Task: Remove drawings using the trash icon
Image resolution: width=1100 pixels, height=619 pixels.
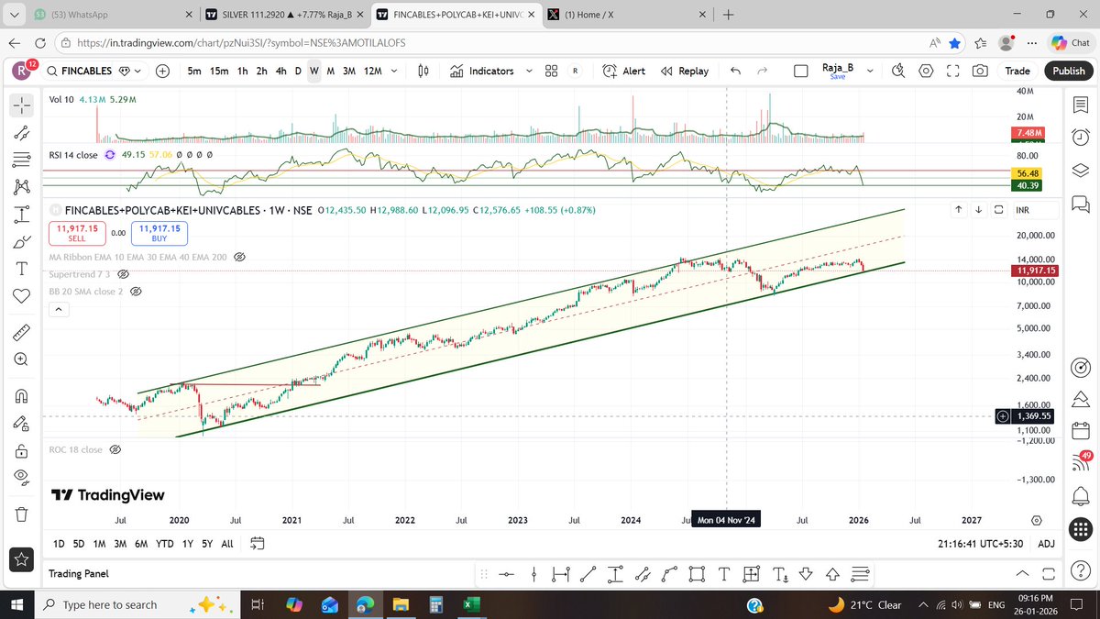Action: [x=21, y=514]
